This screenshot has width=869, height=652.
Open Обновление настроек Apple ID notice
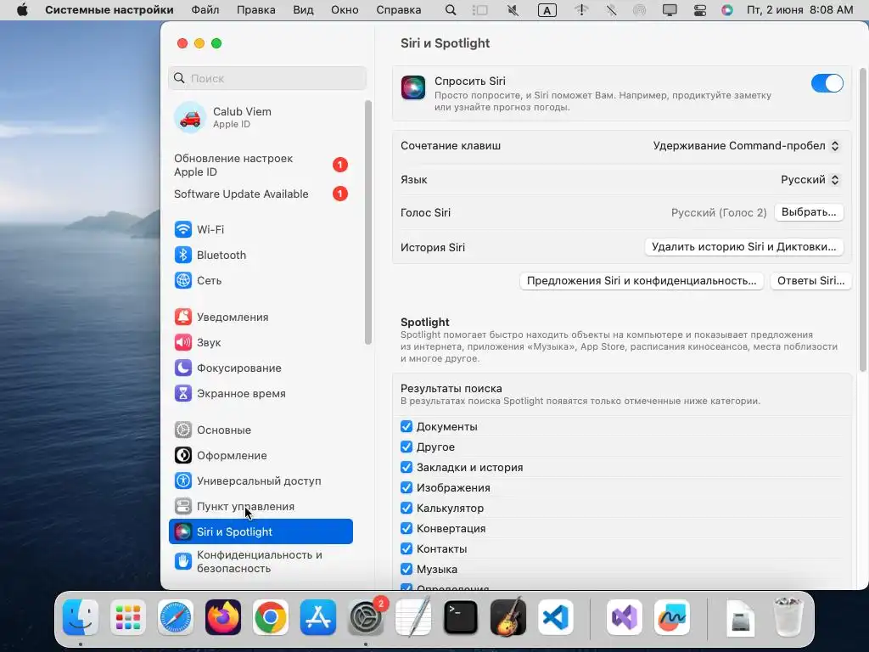click(261, 166)
